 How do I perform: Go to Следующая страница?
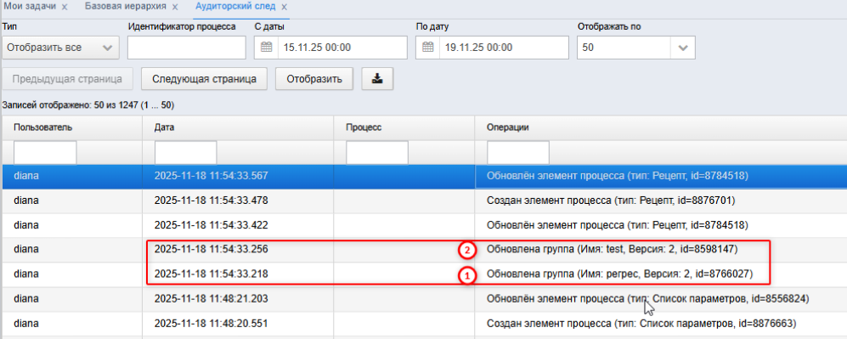click(204, 79)
